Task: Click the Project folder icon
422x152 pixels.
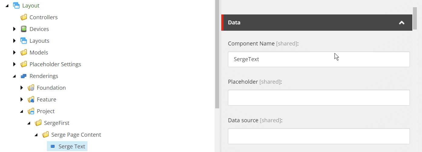Action: [31, 111]
